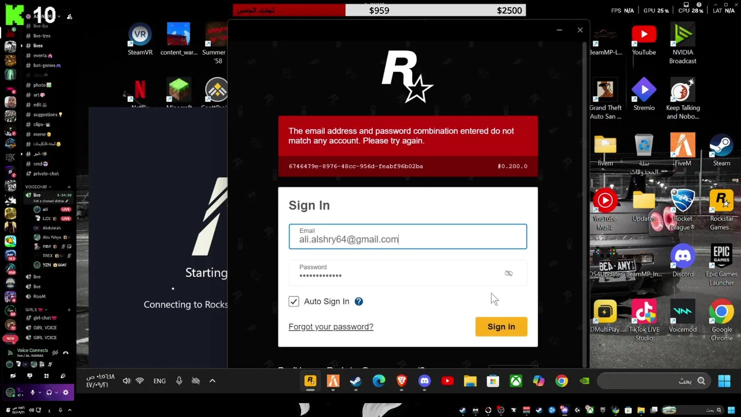The height and width of the screenshot is (417, 741).
Task: Open Copilot from the taskbar
Action: tap(539, 381)
